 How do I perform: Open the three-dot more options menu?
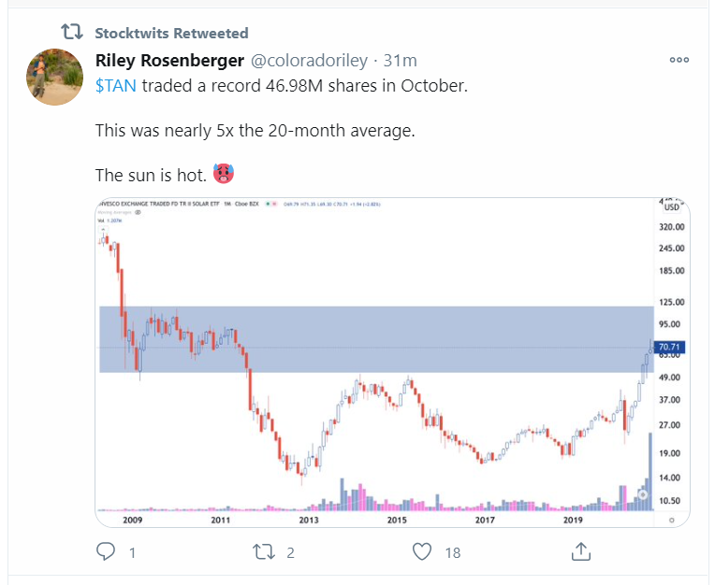679,60
